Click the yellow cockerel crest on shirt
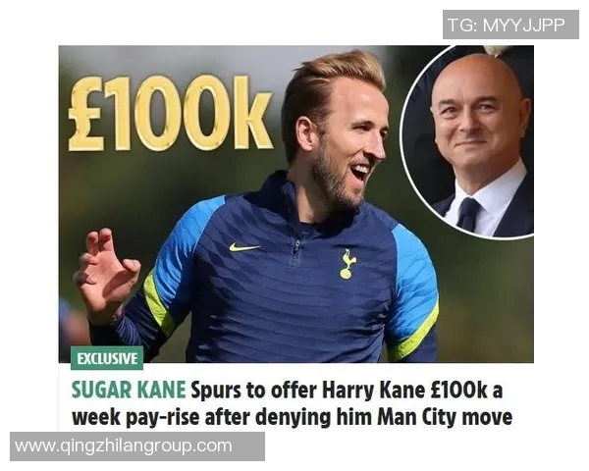589x471 pixels. 348,264
